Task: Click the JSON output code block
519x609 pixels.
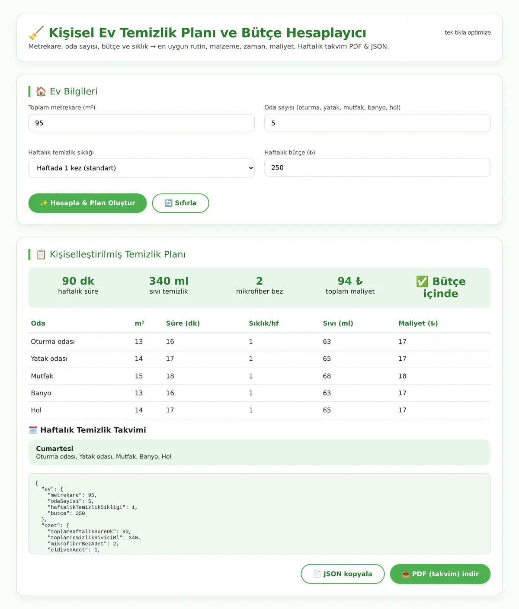Action: (259, 513)
